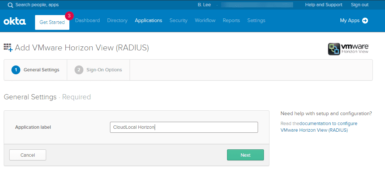This screenshot has height=174, width=385.
Task: Open the Settings menu
Action: coord(256,21)
